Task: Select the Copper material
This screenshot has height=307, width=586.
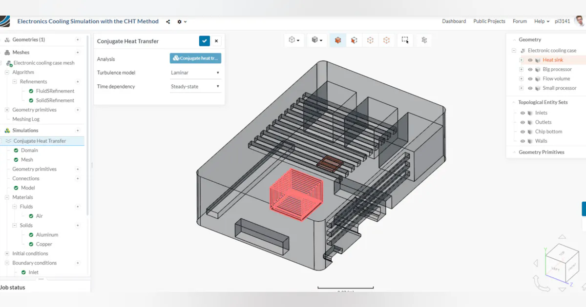Action: click(x=44, y=244)
